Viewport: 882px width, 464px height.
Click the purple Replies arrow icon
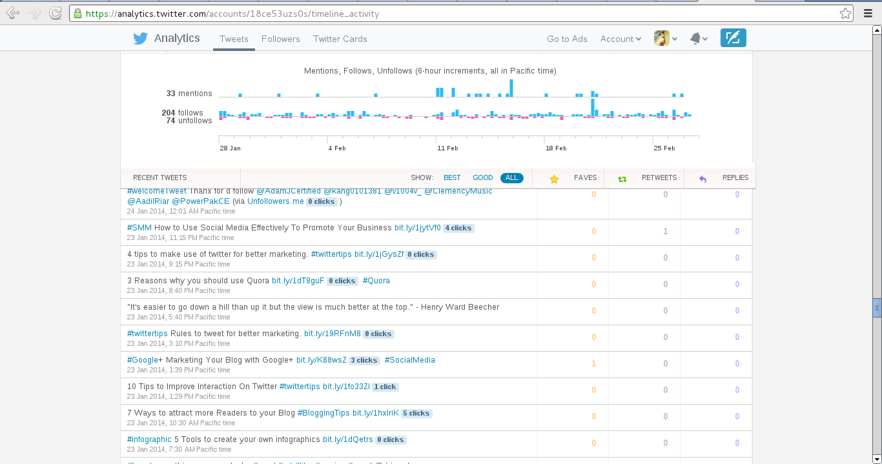pos(703,179)
